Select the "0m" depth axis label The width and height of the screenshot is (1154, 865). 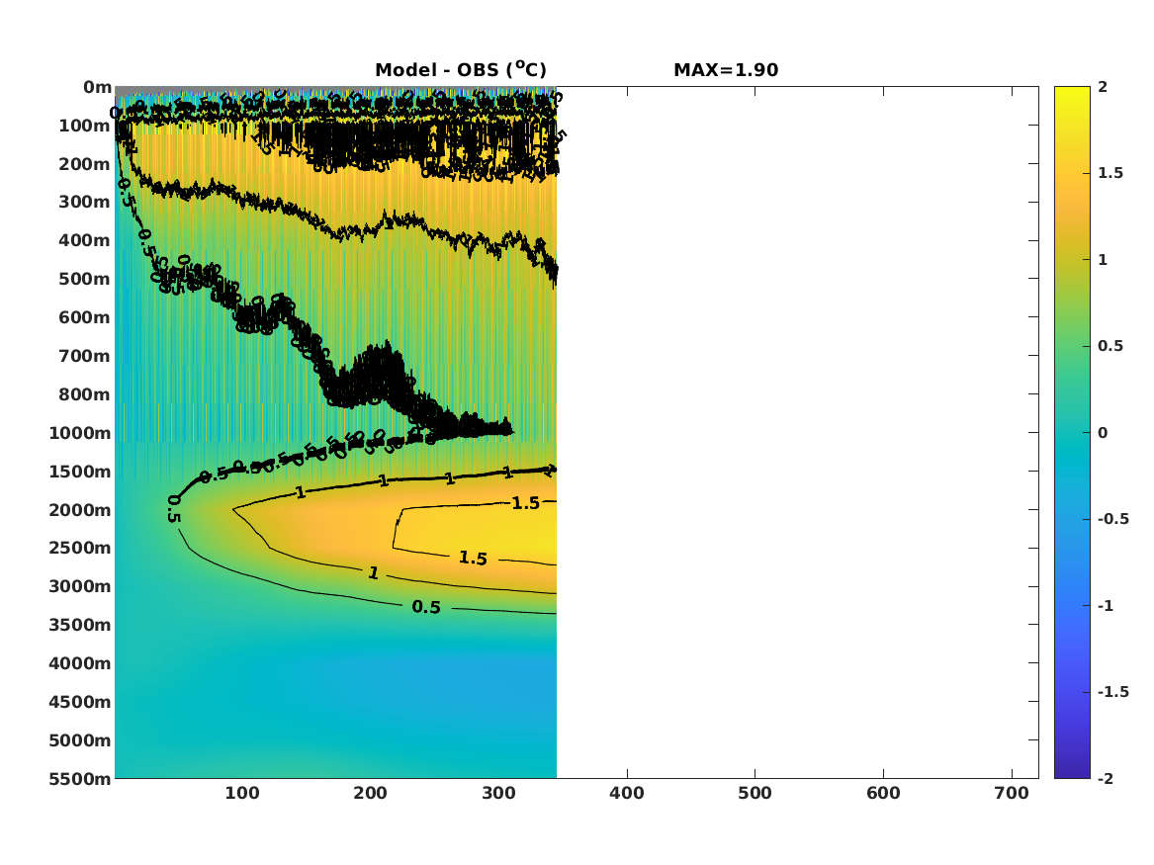(97, 88)
